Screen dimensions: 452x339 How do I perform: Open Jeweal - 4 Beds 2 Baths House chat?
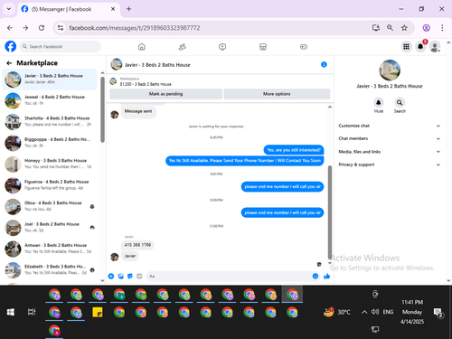[50, 100]
